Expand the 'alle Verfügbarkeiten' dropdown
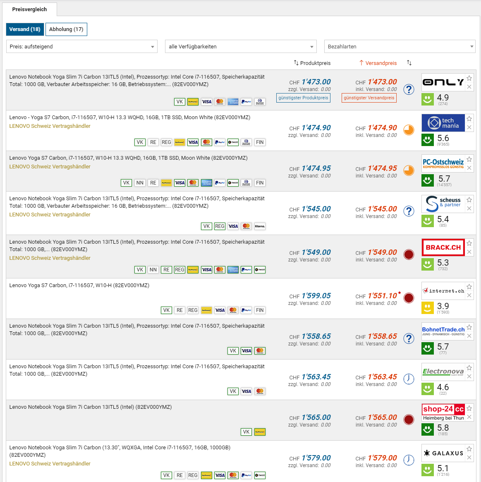This screenshot has height=482, width=481. point(241,46)
